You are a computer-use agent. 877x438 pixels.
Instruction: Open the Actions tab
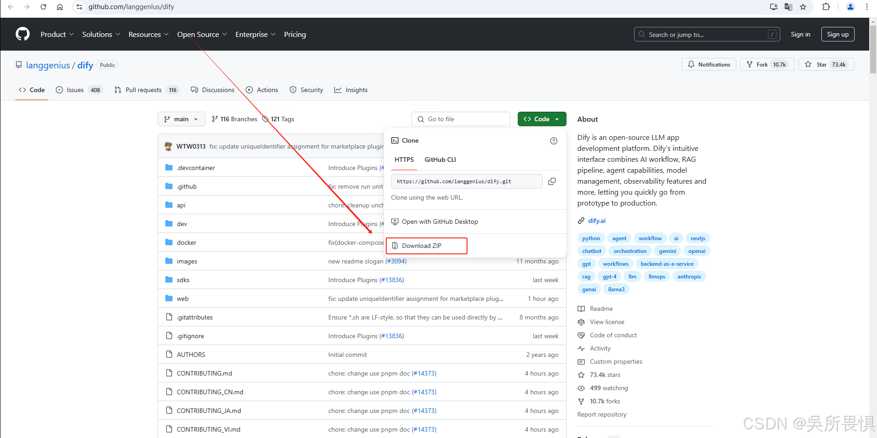(x=262, y=90)
